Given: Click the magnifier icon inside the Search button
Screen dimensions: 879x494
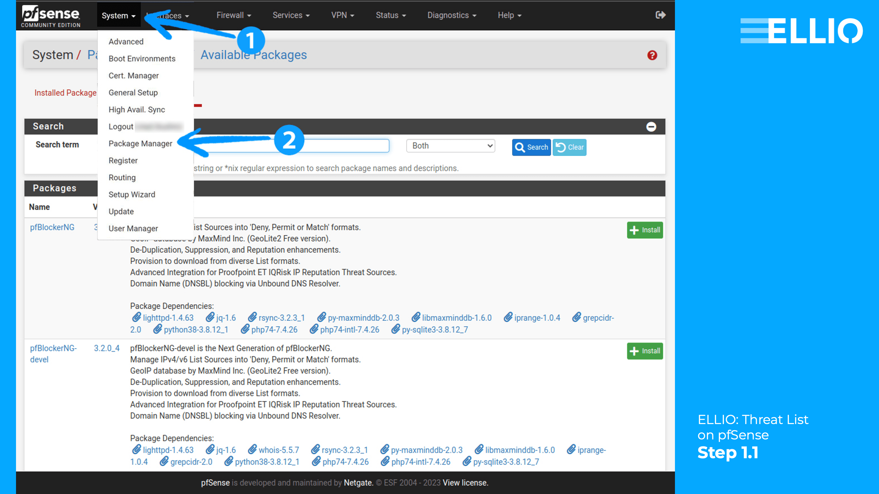Looking at the screenshot, I should [521, 147].
